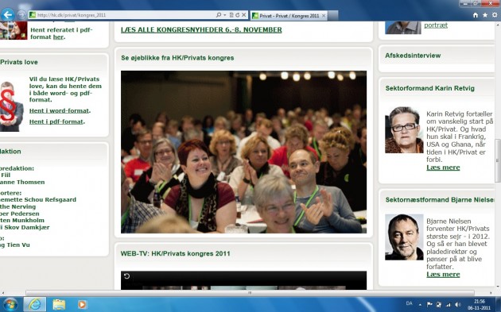Open Internet Explorer home icon
Viewport: 501px width, 312px height.
click(x=476, y=15)
